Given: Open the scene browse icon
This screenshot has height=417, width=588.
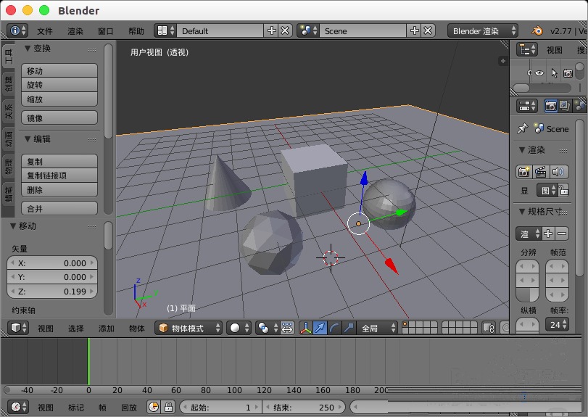Looking at the screenshot, I should [308, 30].
